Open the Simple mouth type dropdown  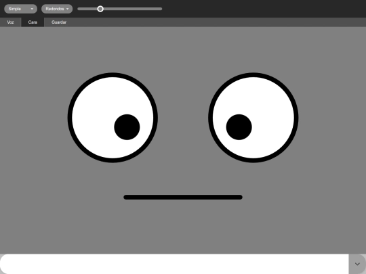point(20,9)
